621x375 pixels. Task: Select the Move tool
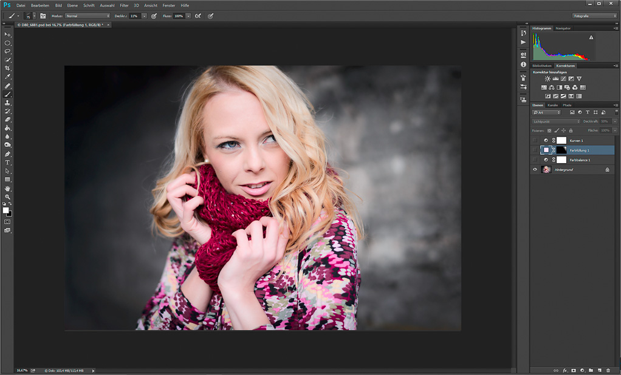(7, 35)
